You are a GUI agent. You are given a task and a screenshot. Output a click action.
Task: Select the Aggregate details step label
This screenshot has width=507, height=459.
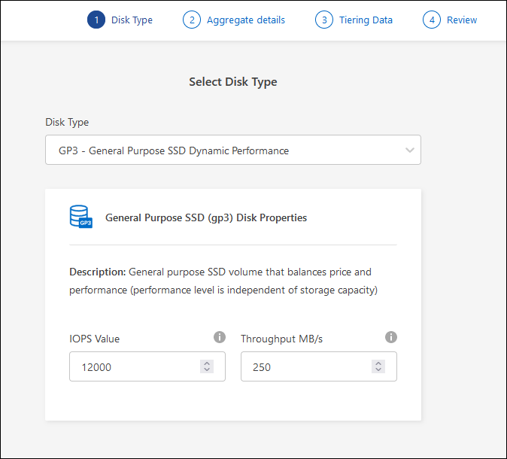pos(246,20)
